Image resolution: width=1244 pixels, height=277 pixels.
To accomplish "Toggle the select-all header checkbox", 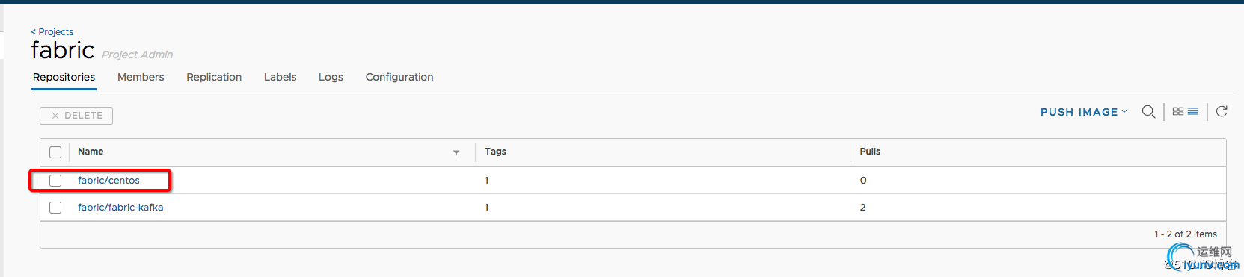I will (55, 152).
